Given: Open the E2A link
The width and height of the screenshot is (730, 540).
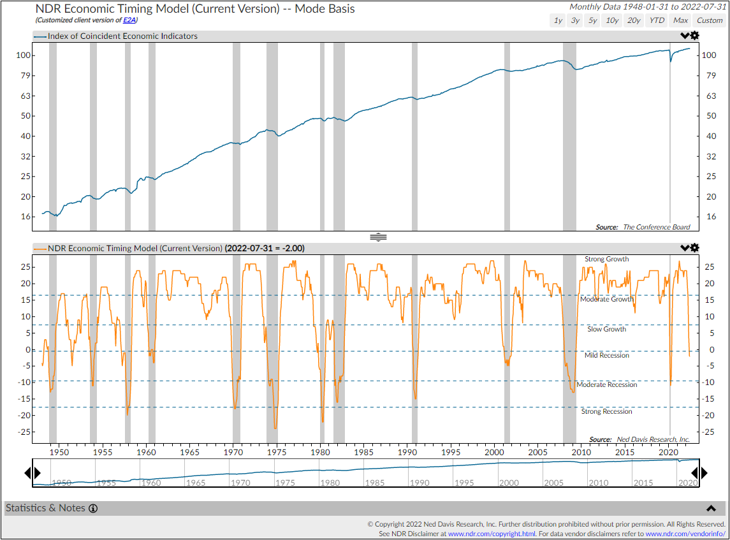Looking at the screenshot, I should [129, 20].
